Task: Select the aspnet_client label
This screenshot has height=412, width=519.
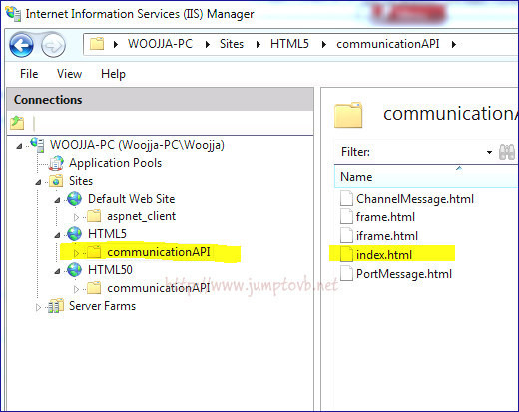Action: click(141, 216)
